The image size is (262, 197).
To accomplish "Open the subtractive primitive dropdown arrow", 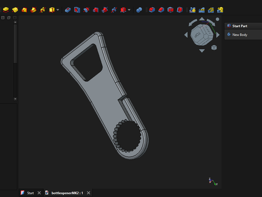I will coord(129,10).
